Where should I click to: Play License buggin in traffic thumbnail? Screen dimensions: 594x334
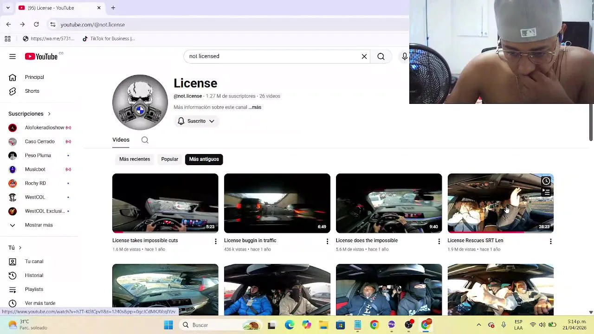point(277,203)
